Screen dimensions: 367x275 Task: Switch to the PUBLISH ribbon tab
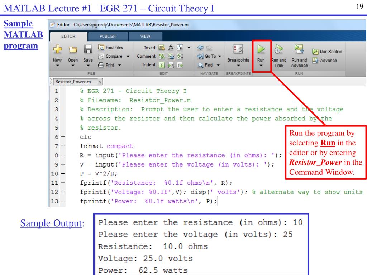108,37
